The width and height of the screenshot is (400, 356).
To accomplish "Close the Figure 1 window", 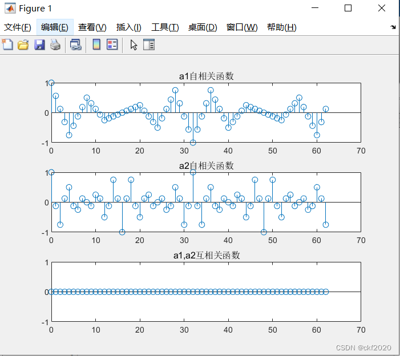I will pyautogui.click(x=382, y=8).
